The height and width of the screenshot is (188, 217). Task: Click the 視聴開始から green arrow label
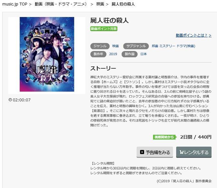(165, 137)
